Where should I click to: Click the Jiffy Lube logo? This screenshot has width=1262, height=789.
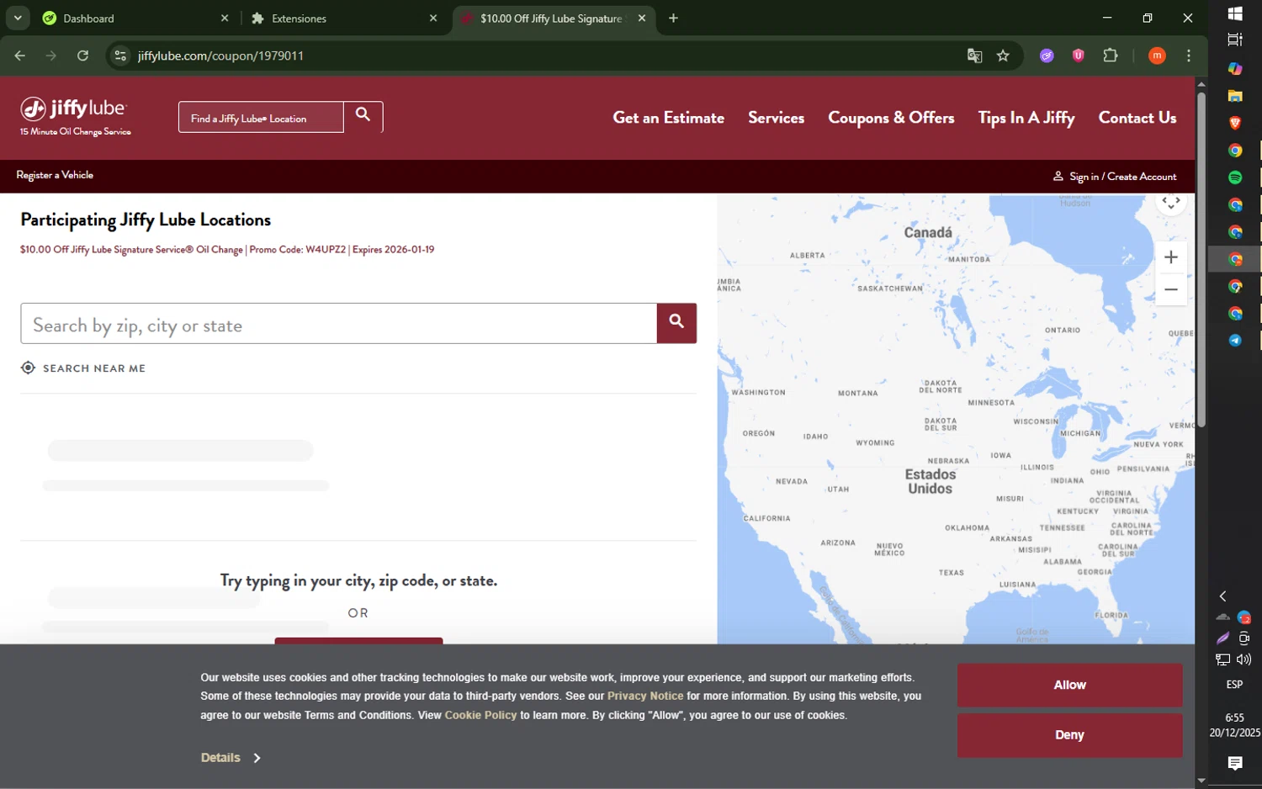coord(75,116)
